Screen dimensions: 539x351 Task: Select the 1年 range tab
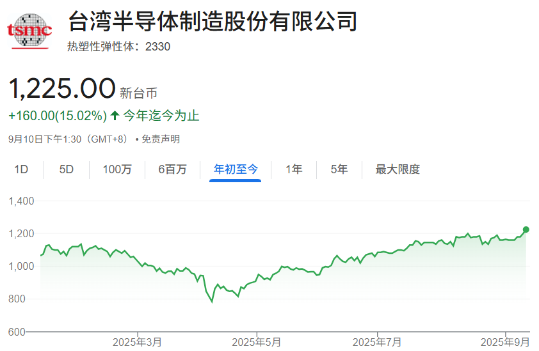click(x=294, y=169)
